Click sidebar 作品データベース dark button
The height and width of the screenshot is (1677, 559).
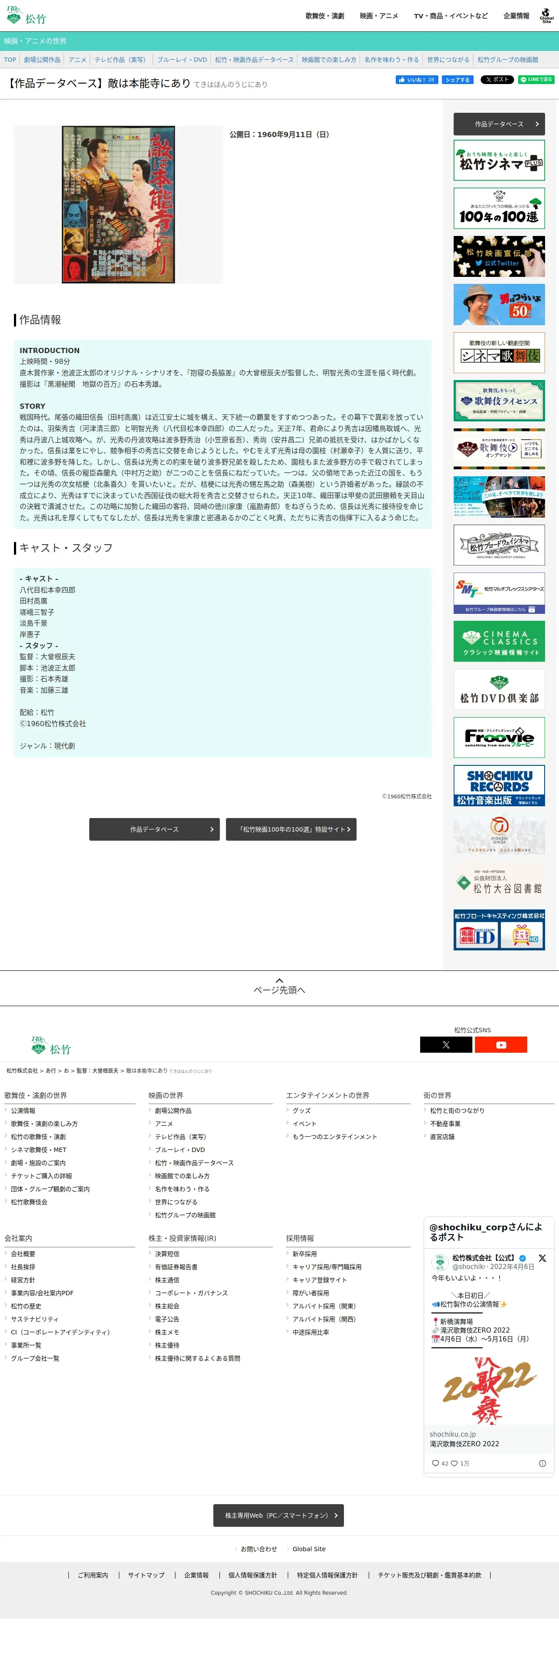point(499,124)
